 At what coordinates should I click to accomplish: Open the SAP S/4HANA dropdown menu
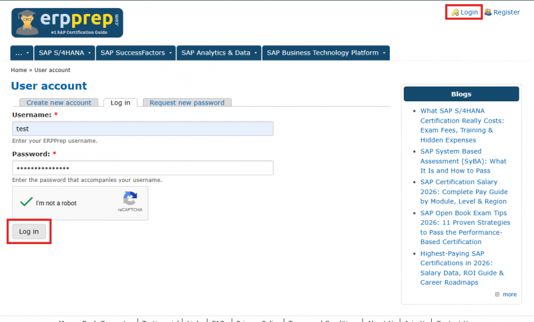click(x=65, y=53)
